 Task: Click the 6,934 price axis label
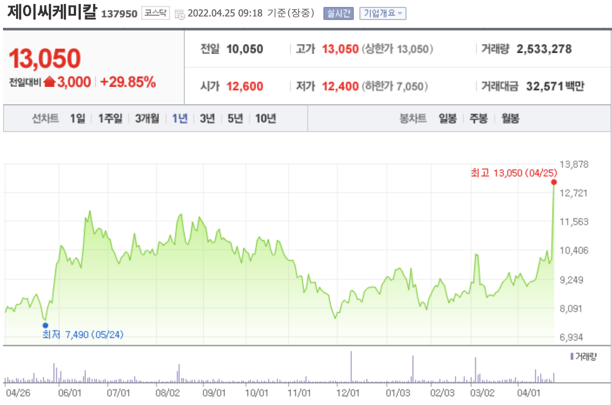tap(571, 337)
